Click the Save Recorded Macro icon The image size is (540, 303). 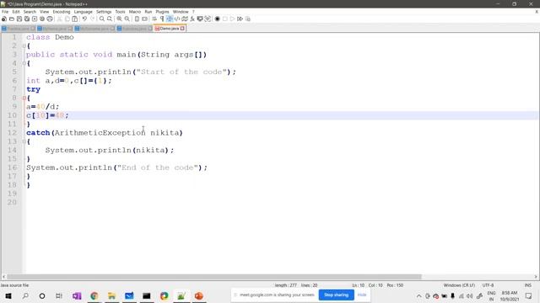tap(247, 19)
